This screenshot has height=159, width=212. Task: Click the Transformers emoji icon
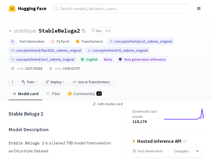(x=78, y=41)
